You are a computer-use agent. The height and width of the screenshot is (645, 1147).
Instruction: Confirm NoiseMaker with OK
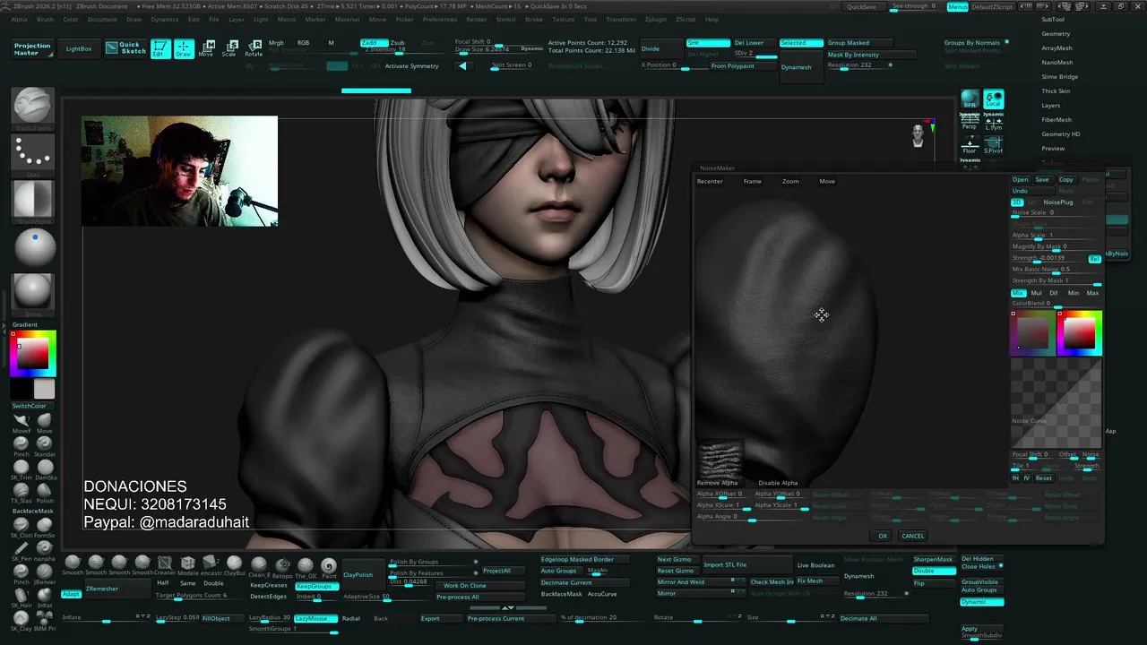tap(883, 536)
